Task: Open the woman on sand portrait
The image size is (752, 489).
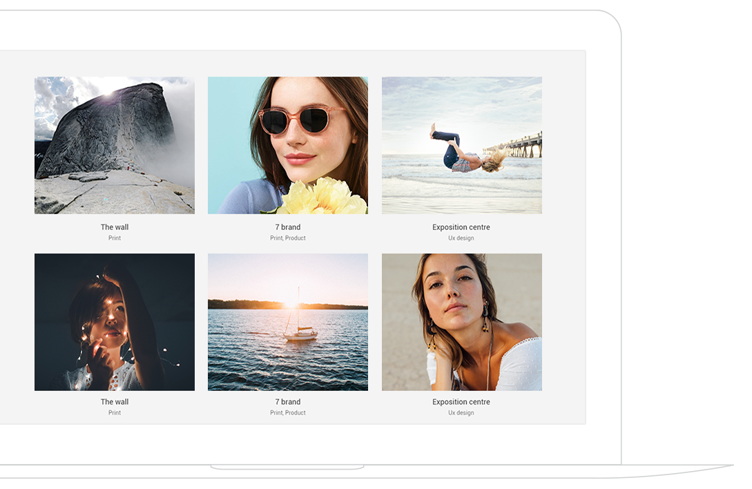Action: [462, 322]
